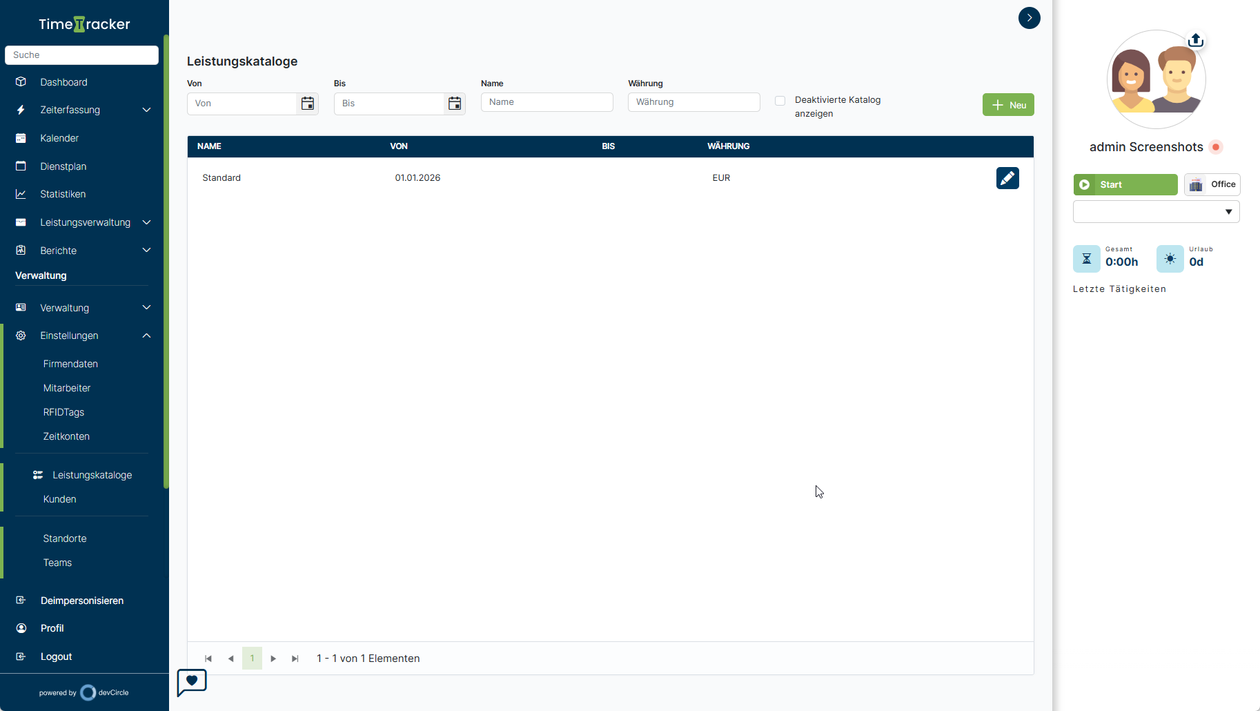Click the Von date input field
The width and height of the screenshot is (1260, 711).
(x=242, y=104)
